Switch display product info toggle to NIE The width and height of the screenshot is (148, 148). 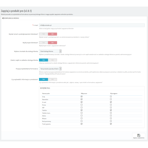tap(52, 79)
